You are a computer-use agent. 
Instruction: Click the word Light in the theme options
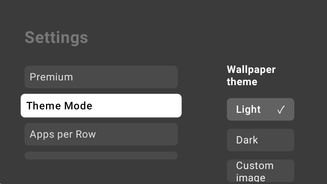point(248,109)
